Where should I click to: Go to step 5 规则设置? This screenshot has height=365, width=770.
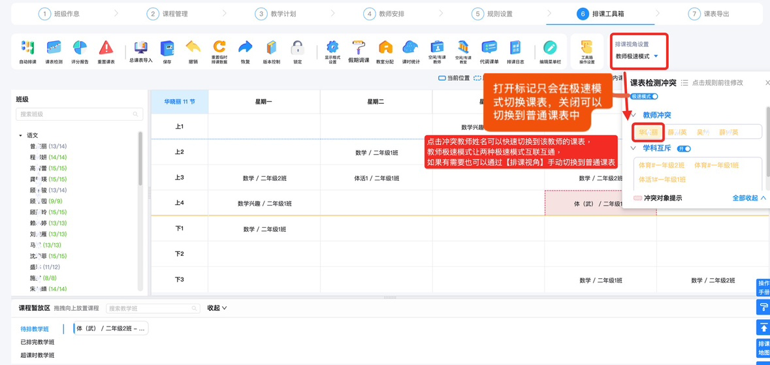492,14
